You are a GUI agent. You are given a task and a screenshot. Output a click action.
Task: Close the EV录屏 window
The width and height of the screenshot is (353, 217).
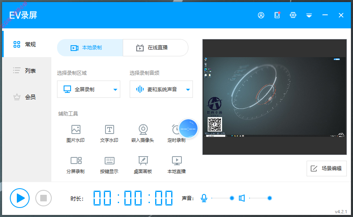coord(341,15)
